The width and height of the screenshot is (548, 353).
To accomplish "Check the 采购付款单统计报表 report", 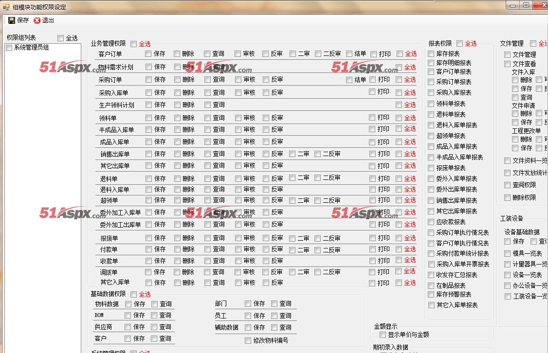I will click(x=431, y=254).
